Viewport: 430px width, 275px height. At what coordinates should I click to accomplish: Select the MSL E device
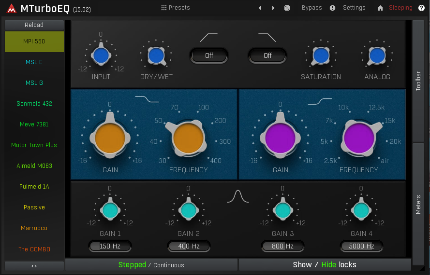[x=34, y=62]
